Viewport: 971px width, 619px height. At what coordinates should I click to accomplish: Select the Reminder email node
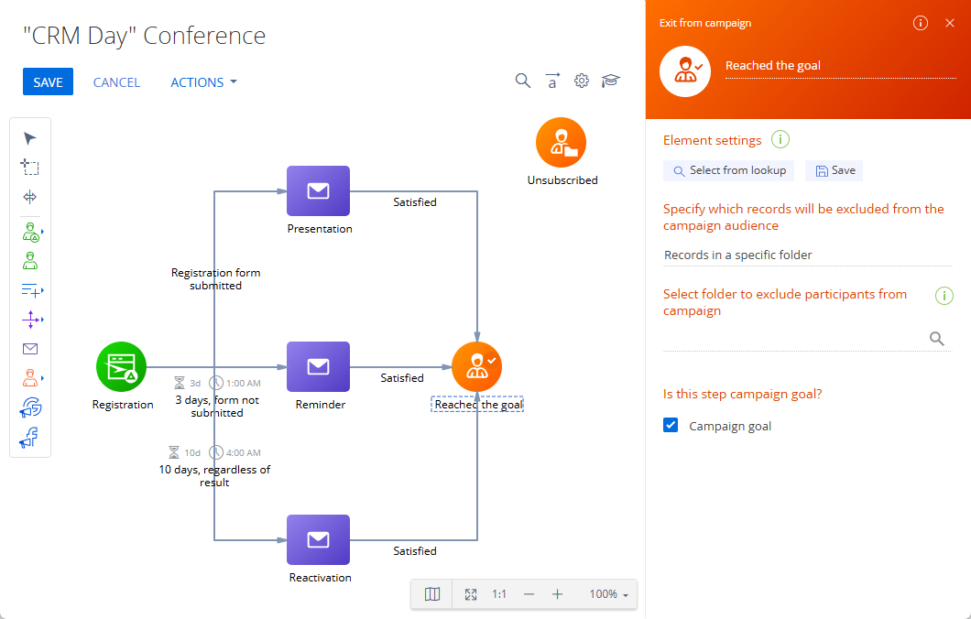[318, 366]
